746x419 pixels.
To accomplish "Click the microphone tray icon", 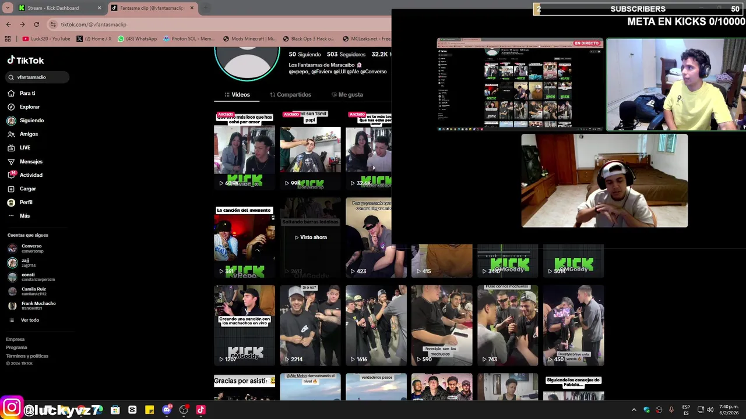I will point(671,410).
